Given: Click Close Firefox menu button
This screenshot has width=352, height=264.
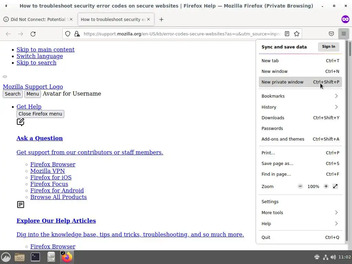Looking at the screenshot, I should (x=40, y=114).
